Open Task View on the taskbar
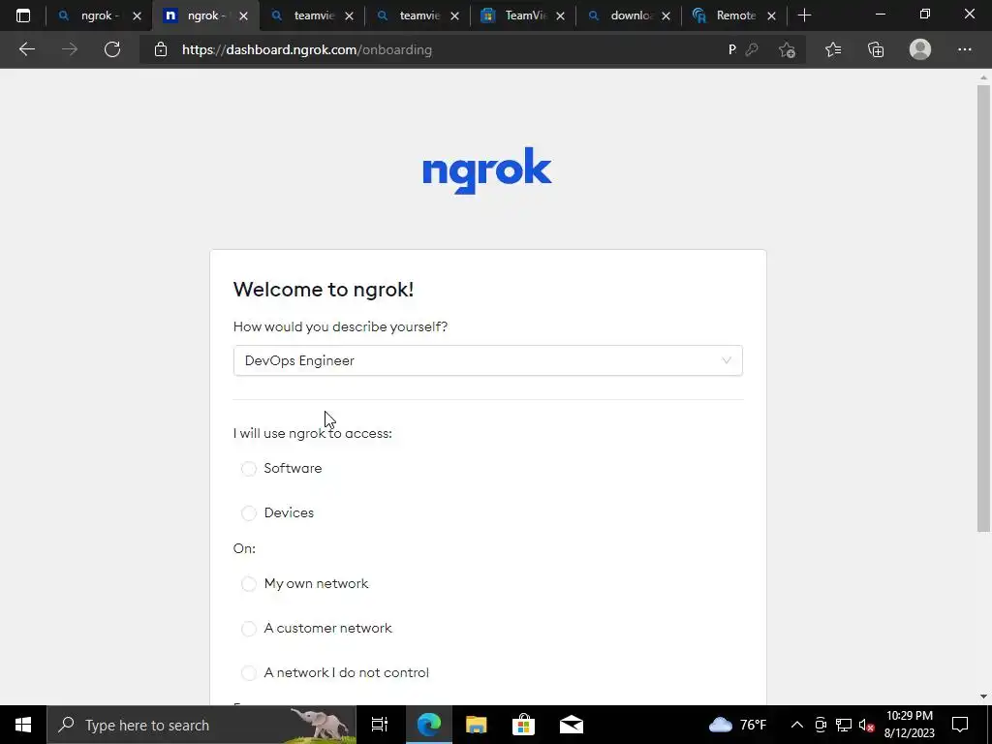 (x=379, y=725)
